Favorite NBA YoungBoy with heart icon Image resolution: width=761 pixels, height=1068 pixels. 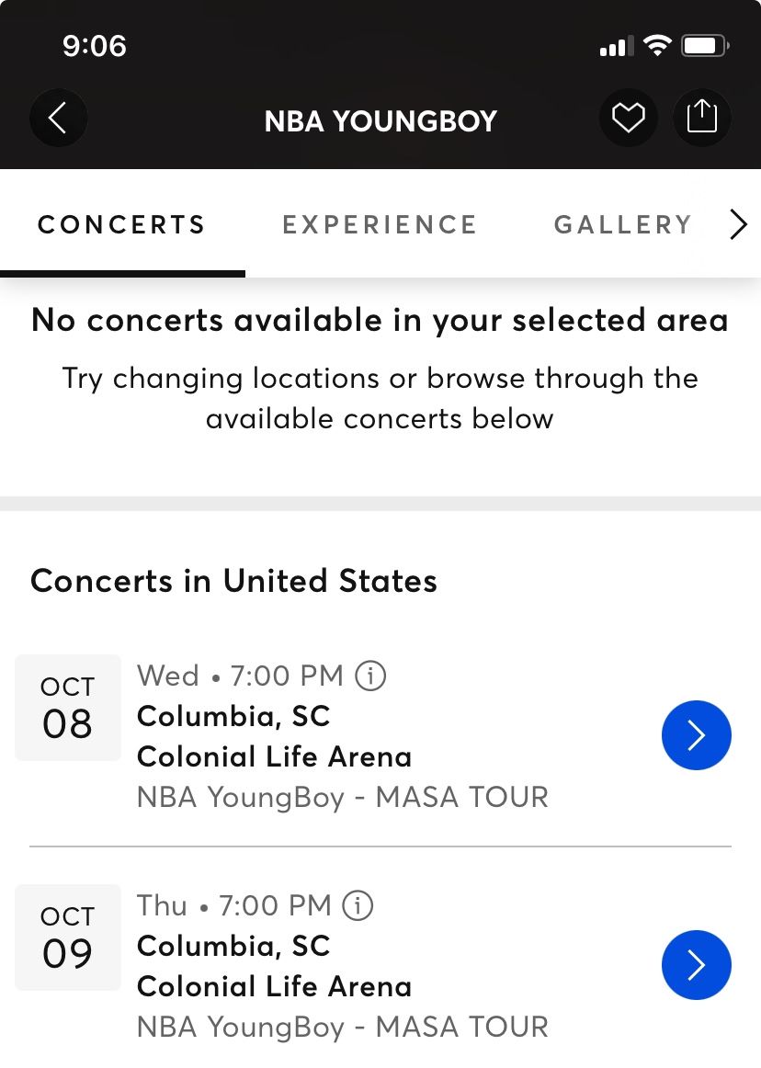point(629,118)
